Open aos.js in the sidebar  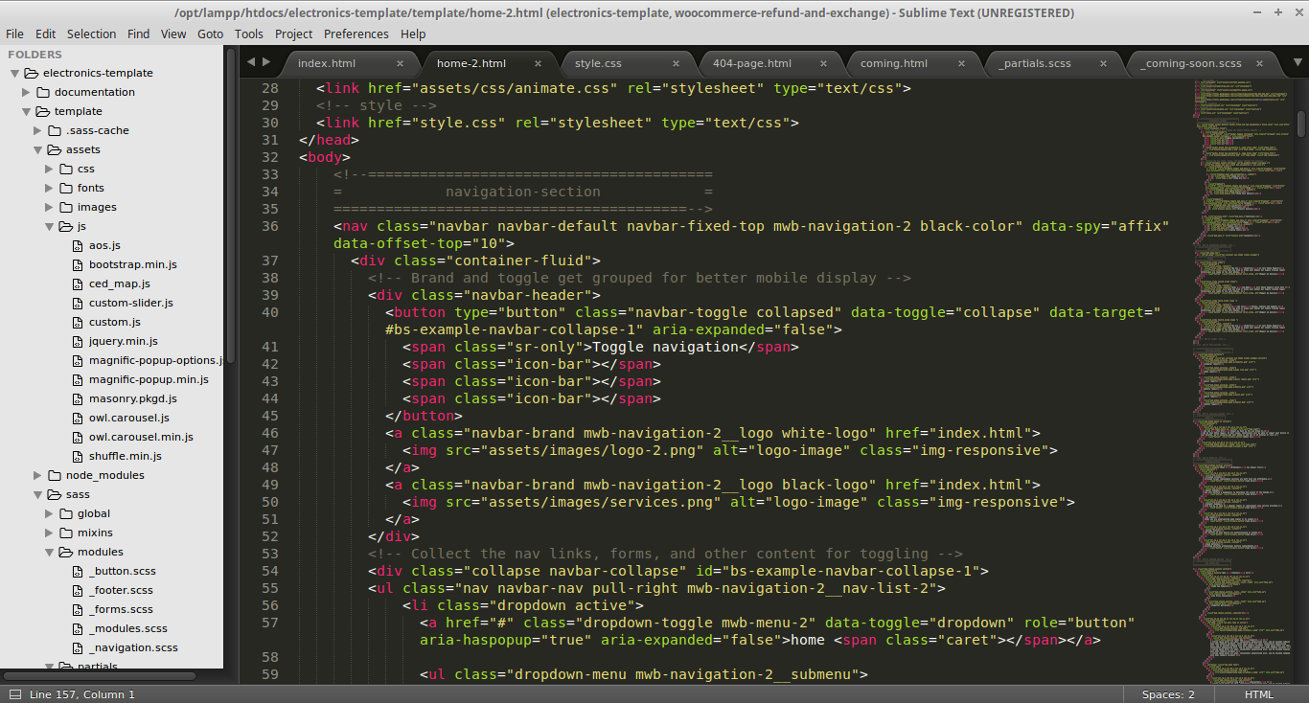[104, 245]
